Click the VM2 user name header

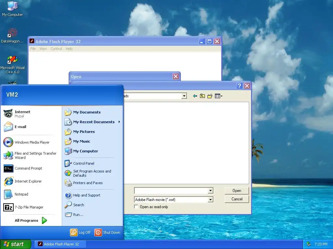click(x=12, y=95)
